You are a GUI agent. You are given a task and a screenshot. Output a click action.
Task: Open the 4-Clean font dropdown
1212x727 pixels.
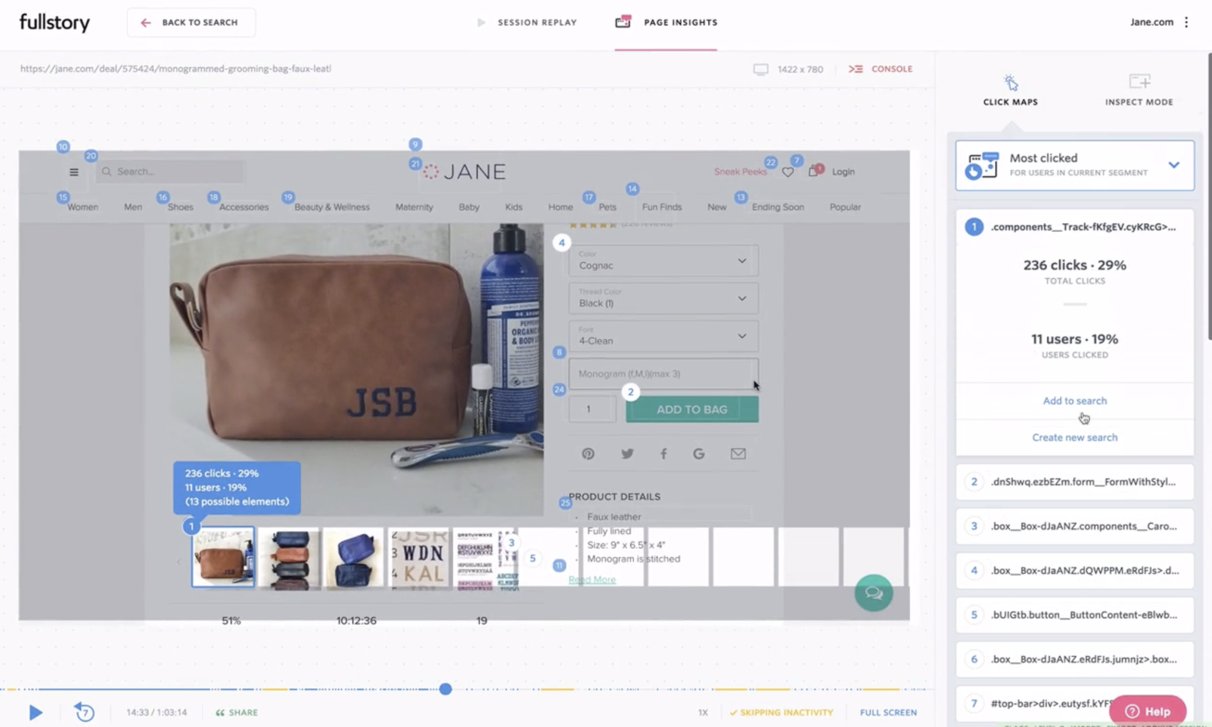click(x=663, y=336)
